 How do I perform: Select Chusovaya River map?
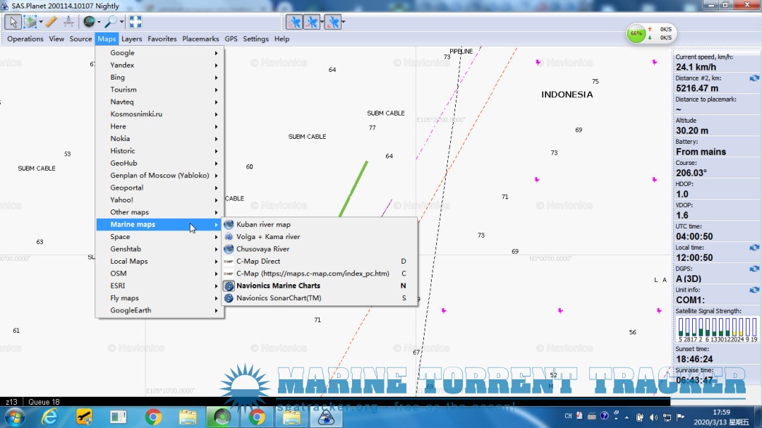(320, 249)
